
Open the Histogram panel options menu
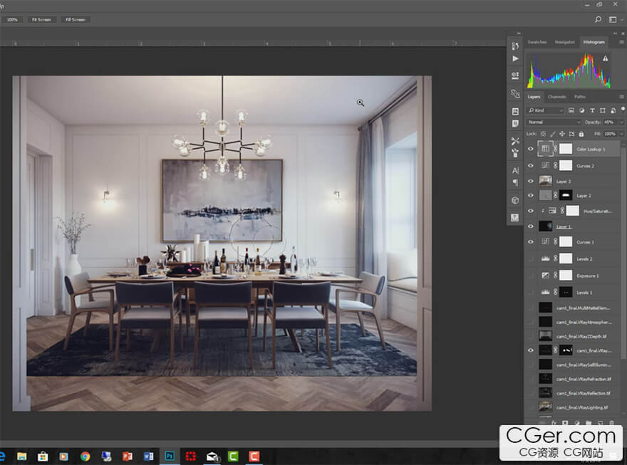[x=621, y=42]
